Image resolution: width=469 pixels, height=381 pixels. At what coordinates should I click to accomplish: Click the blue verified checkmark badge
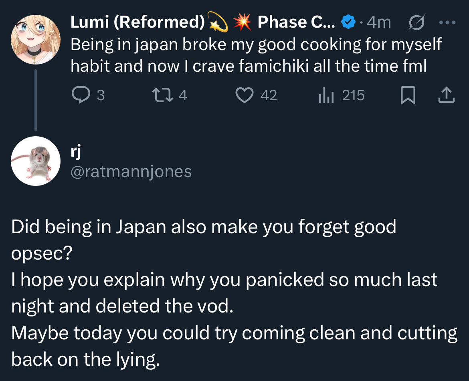(x=347, y=23)
